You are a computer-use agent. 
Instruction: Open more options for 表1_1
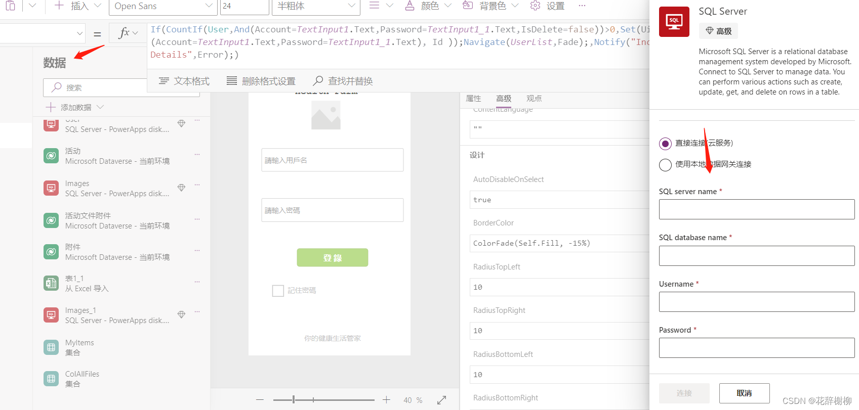(x=197, y=282)
